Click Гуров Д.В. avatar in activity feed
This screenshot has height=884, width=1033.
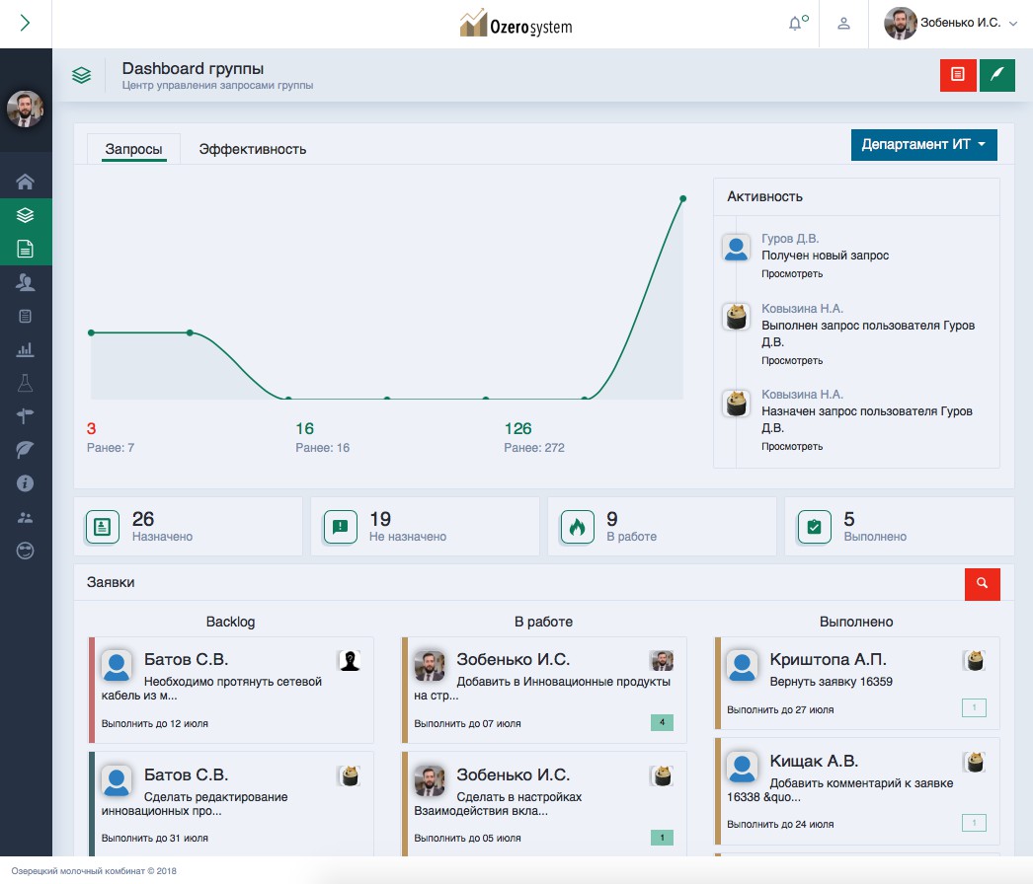pos(736,248)
